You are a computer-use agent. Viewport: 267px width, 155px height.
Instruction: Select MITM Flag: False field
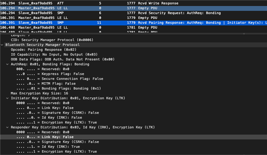(x=46, y=84)
